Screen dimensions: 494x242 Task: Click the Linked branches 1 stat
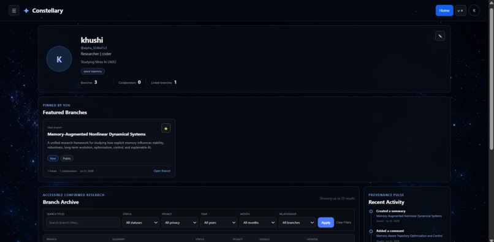click(164, 83)
